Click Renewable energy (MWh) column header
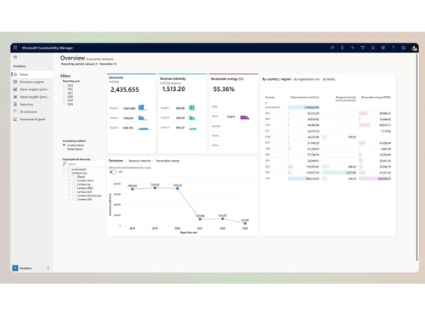 [376, 97]
